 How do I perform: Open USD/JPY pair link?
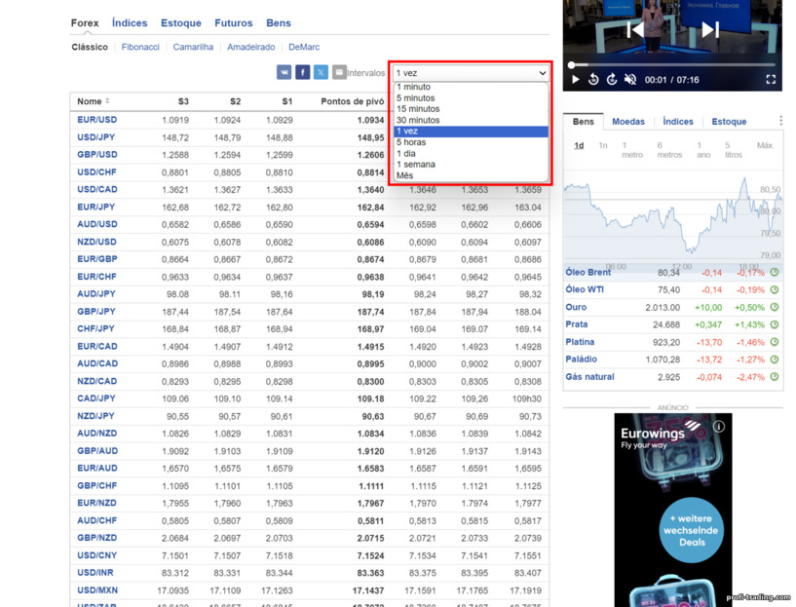point(95,137)
